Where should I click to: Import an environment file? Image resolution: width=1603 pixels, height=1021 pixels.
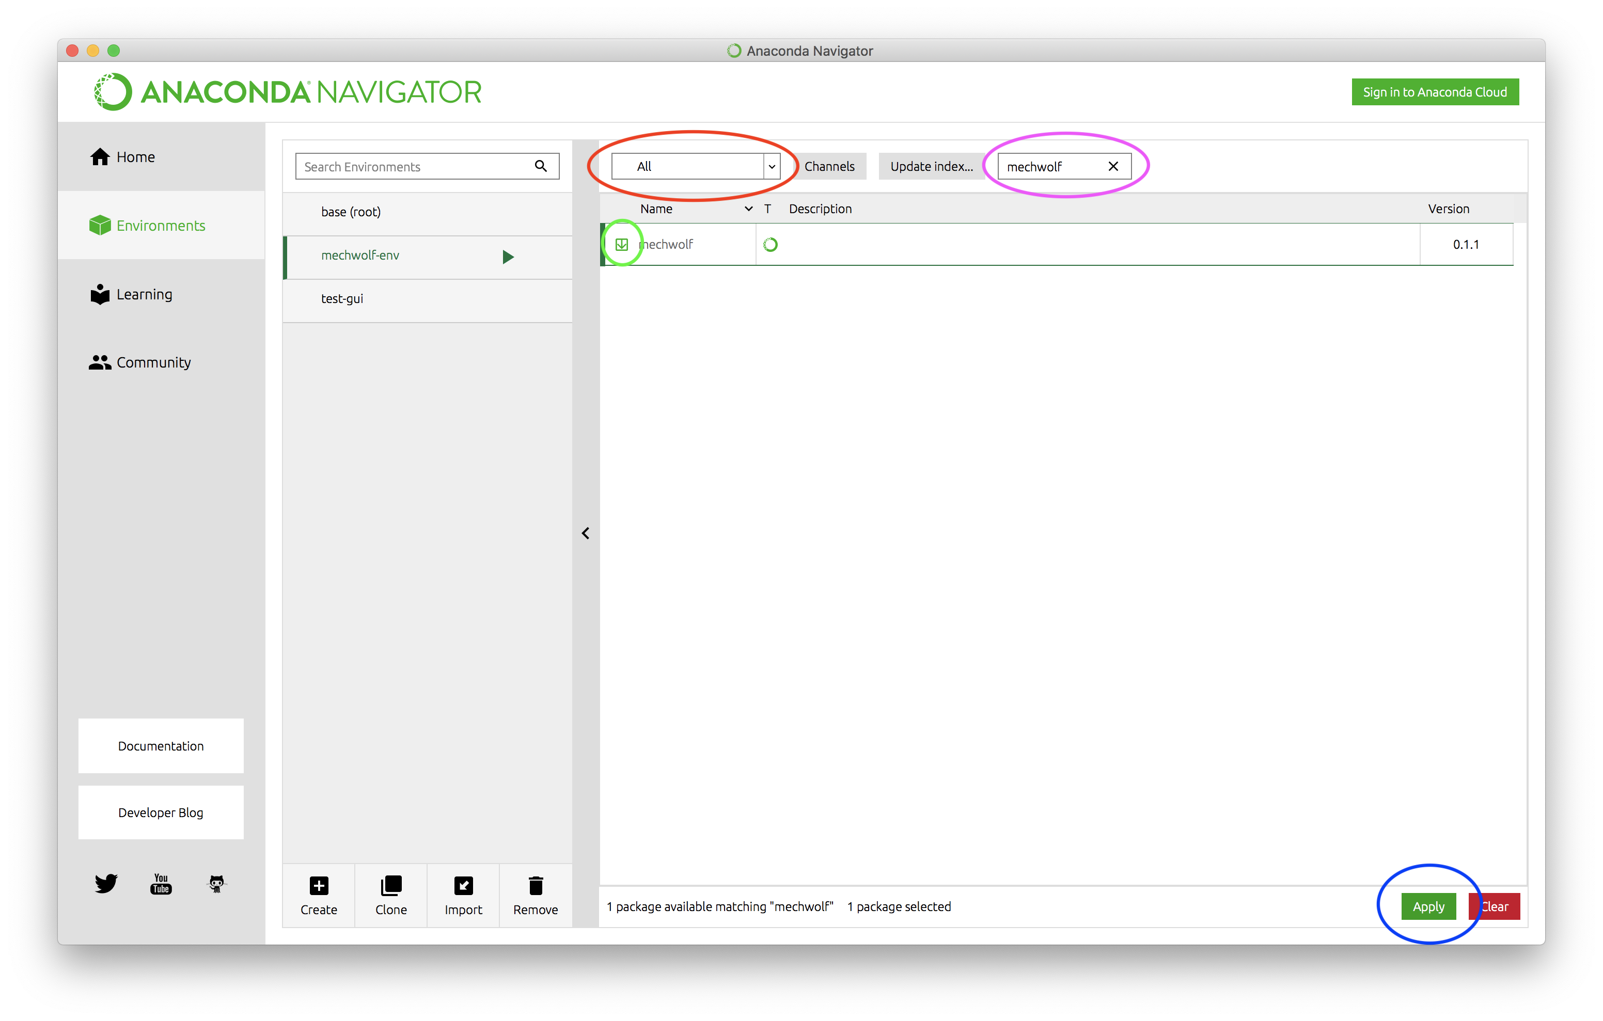click(x=463, y=895)
